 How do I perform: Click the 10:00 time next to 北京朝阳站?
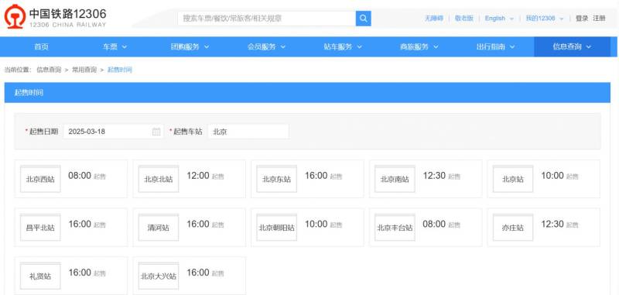coord(316,225)
